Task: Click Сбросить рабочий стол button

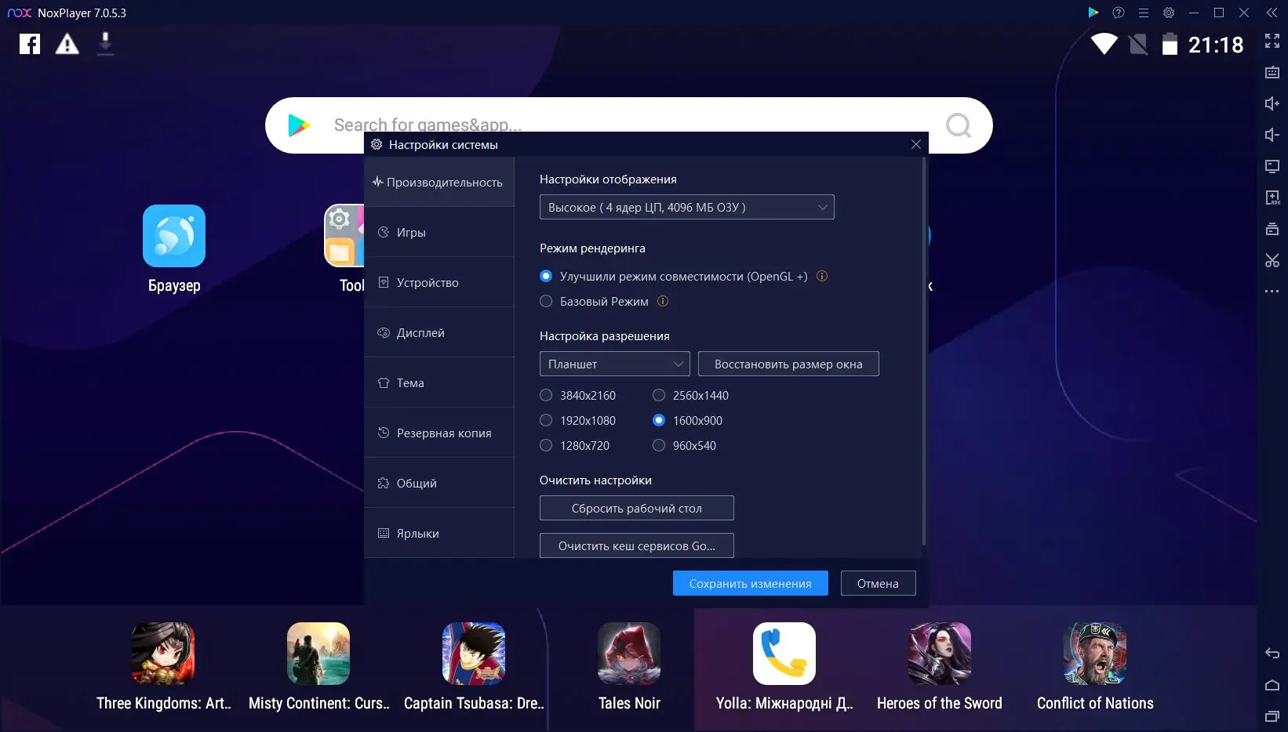Action: (x=637, y=508)
